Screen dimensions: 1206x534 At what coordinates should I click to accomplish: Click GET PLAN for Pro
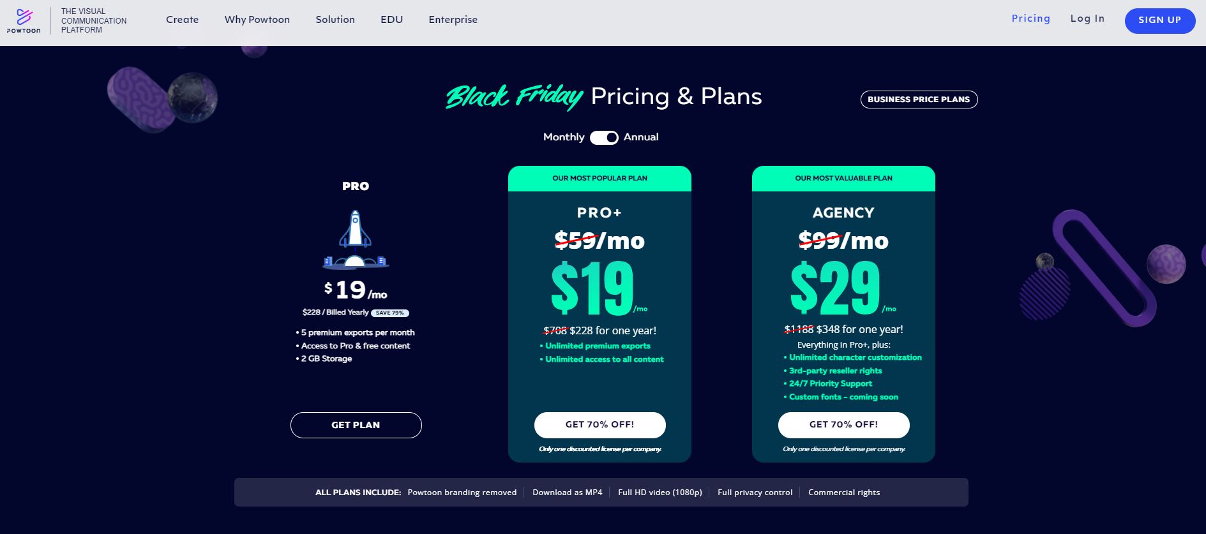click(x=356, y=425)
